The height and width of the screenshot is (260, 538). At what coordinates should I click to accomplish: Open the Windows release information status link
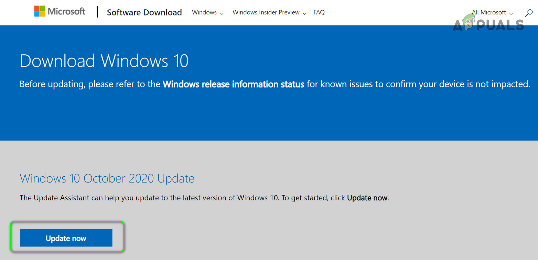(233, 84)
